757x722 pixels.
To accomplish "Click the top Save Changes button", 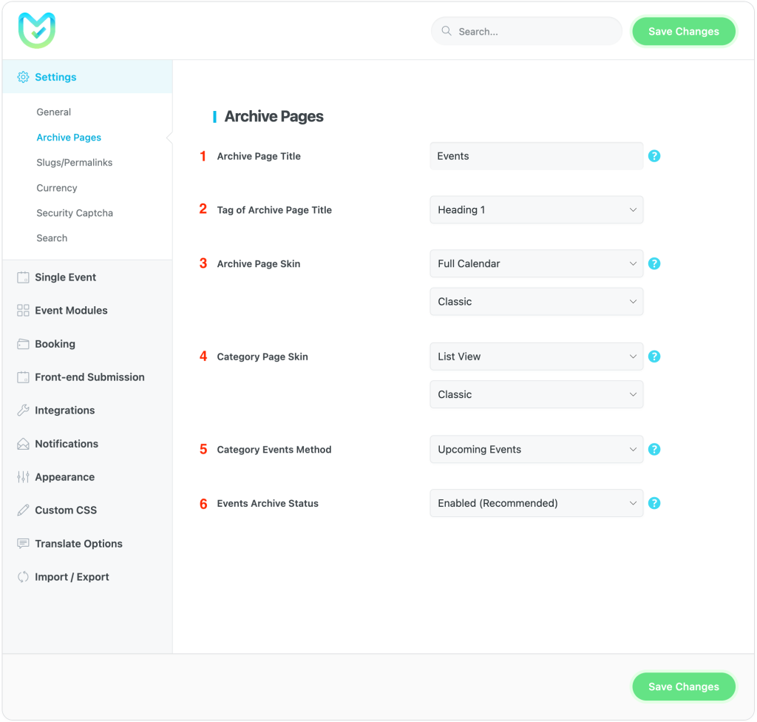I will click(x=683, y=32).
